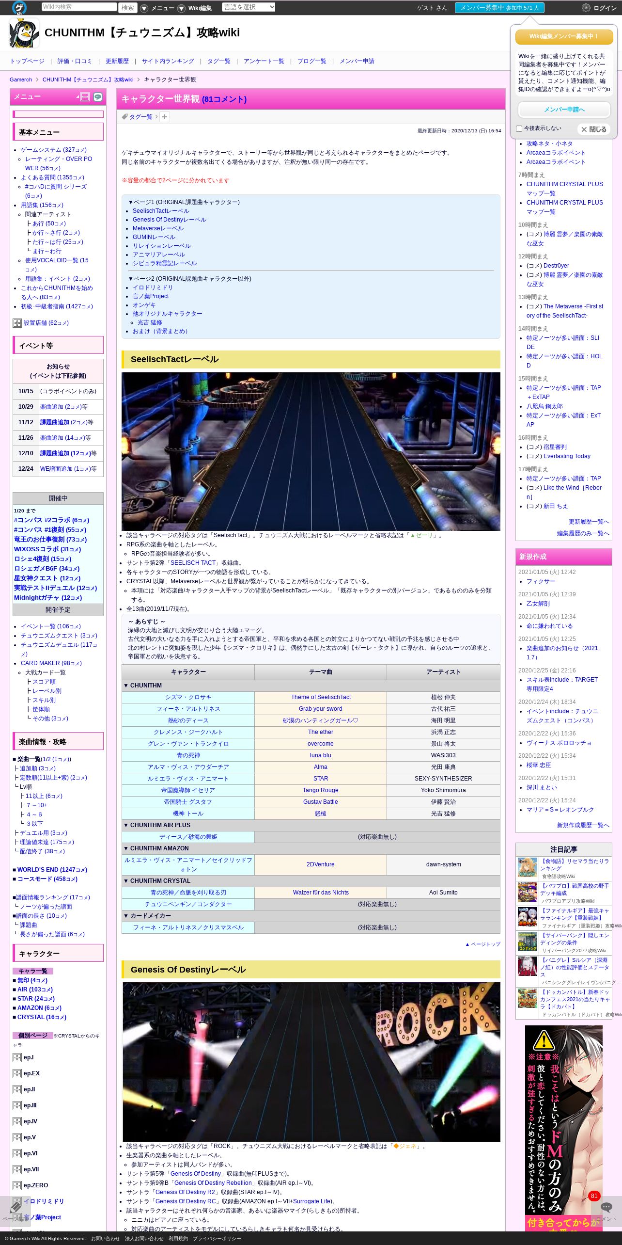Collapse the カードメイカー table section

[x=311, y=916]
